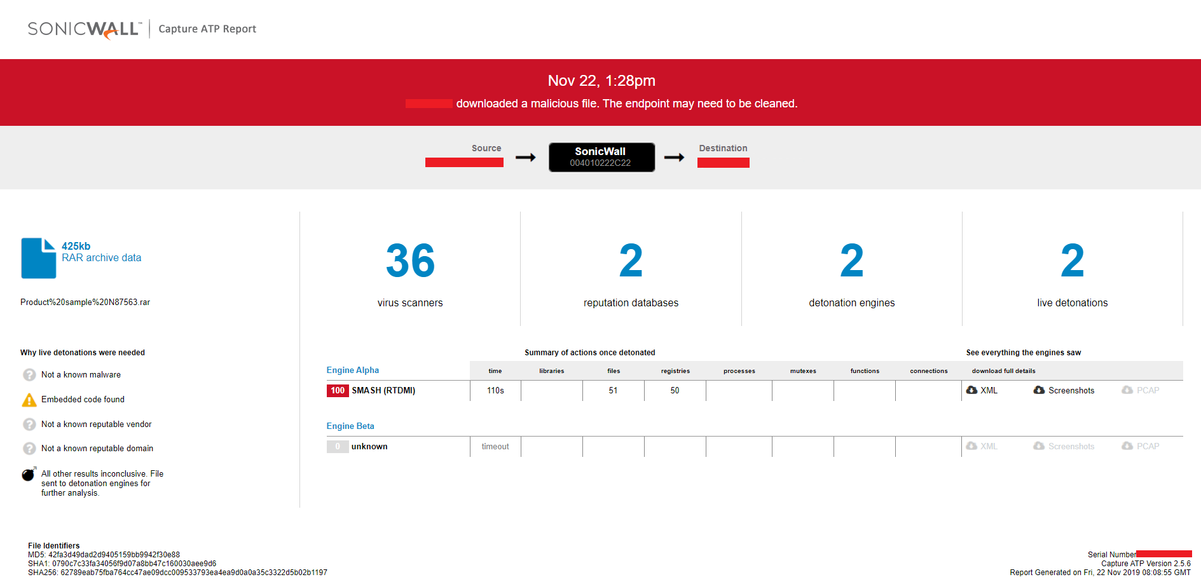1201x584 pixels.
Task: Click the Nov 22, 1:28pm timestamp
Action: click(601, 81)
